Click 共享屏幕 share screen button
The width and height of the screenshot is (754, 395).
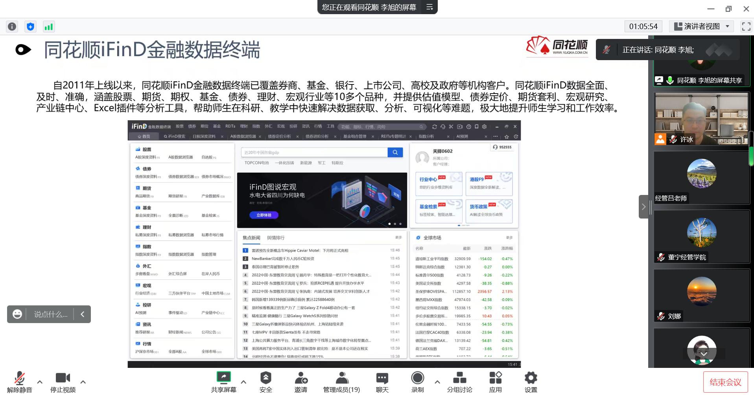pos(223,382)
